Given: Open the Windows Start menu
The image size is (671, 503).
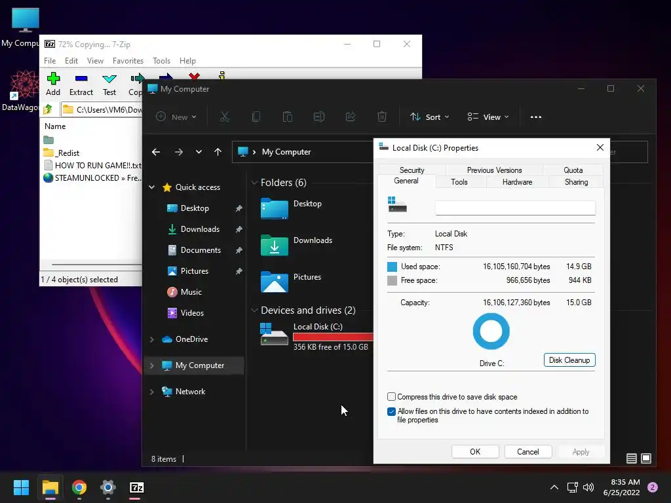Looking at the screenshot, I should click(x=21, y=487).
